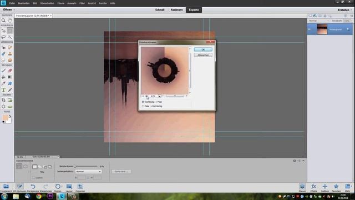355x200 pixels.
Task: Select the Spot Healing Brush tool
Action: click(x=10, y=47)
